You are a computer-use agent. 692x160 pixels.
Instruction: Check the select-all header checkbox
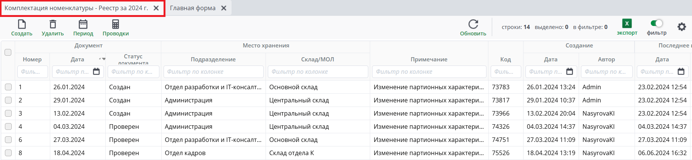[8, 52]
